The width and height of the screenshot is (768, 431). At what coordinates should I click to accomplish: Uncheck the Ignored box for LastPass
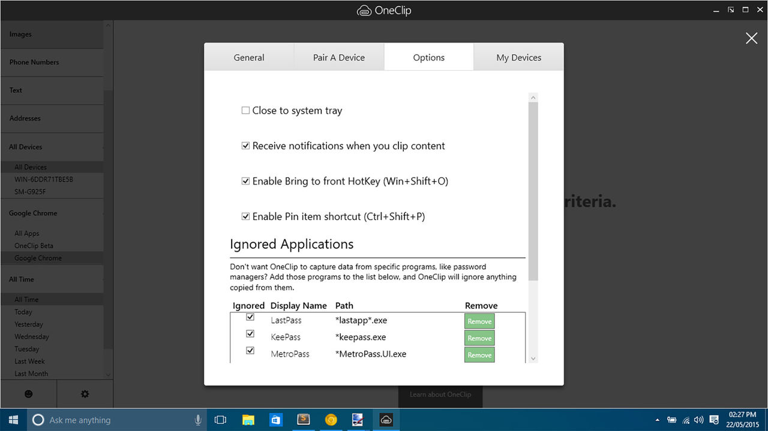click(250, 317)
